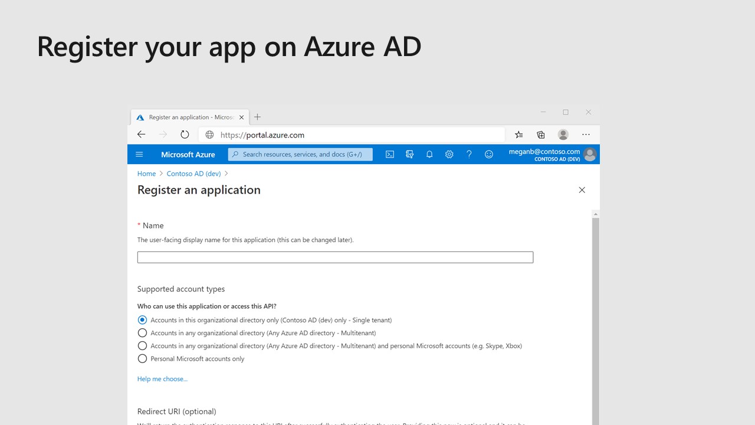Open the feedback smiley icon
This screenshot has width=755, height=425.
(x=488, y=155)
